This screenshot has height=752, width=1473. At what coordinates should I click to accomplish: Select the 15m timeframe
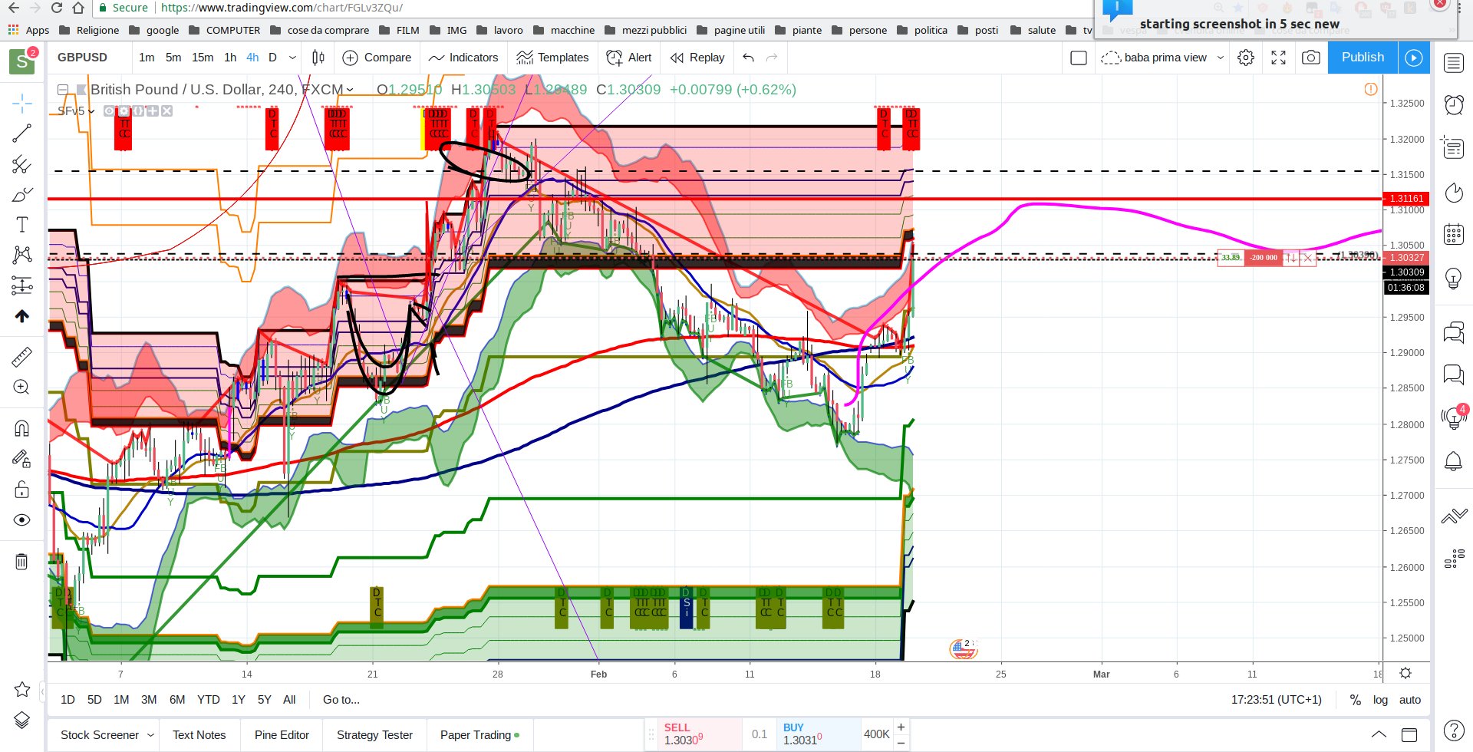pos(203,58)
